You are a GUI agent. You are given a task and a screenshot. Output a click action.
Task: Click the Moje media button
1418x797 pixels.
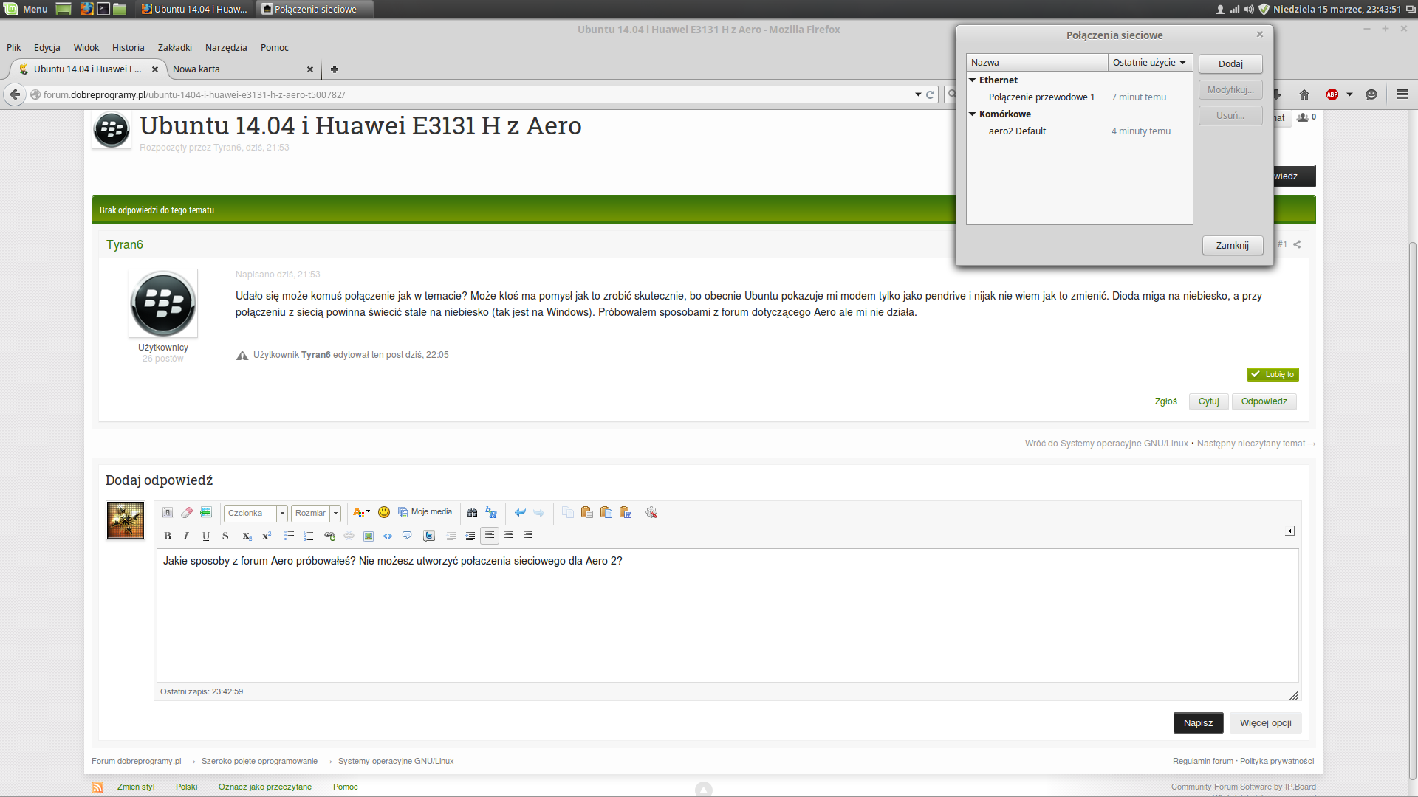[x=425, y=513]
